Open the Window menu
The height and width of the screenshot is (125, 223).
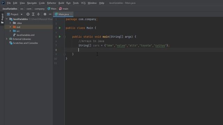click(x=92, y=3)
